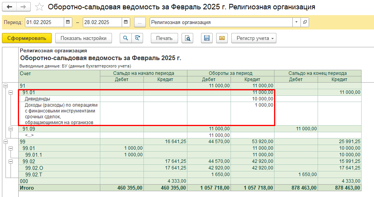Click the print preview icon
The image size is (374, 197).
tap(187, 38)
